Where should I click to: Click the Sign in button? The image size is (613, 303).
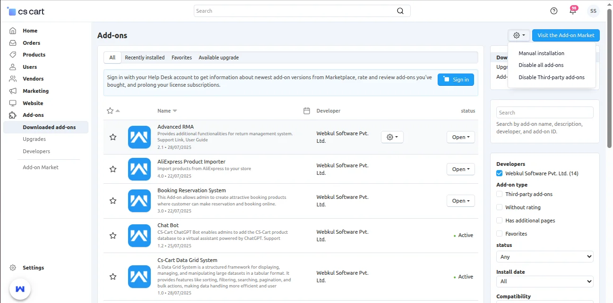[456, 80]
